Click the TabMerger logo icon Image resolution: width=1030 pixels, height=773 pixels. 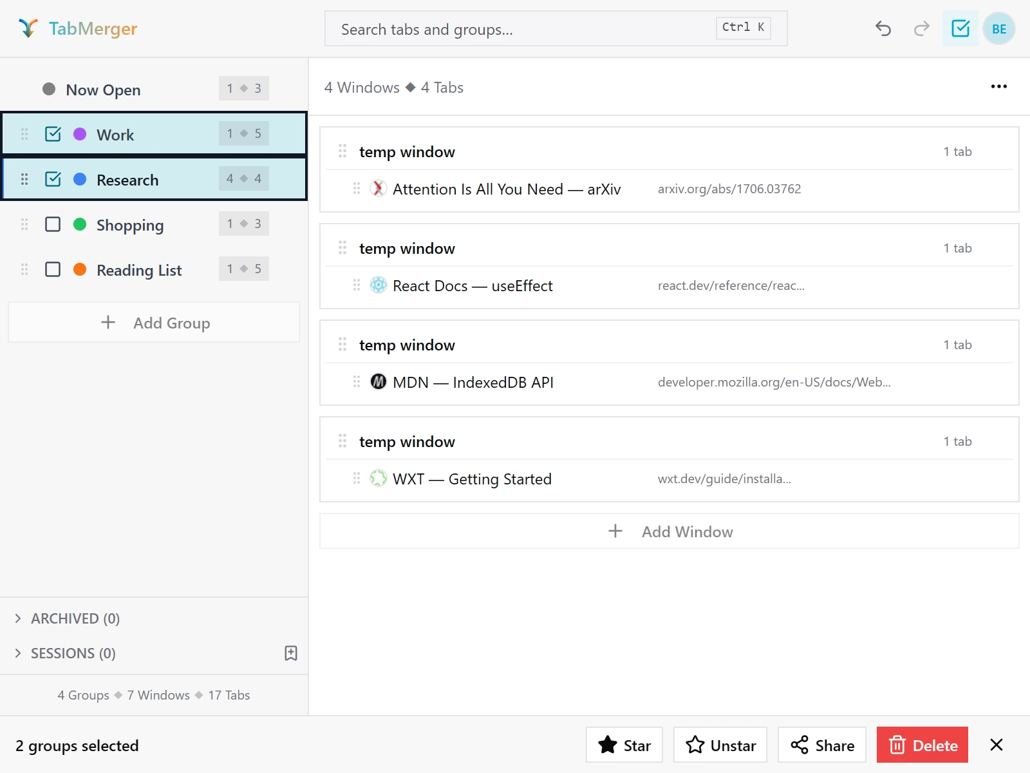coord(28,28)
